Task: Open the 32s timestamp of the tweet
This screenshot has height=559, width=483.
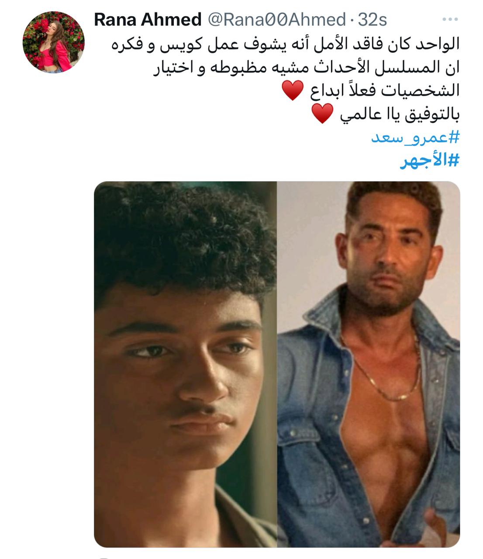Action: (x=372, y=20)
